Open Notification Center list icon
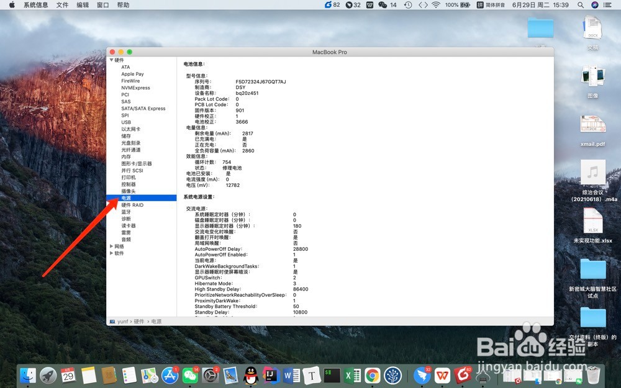The image size is (621, 388). coord(607,5)
